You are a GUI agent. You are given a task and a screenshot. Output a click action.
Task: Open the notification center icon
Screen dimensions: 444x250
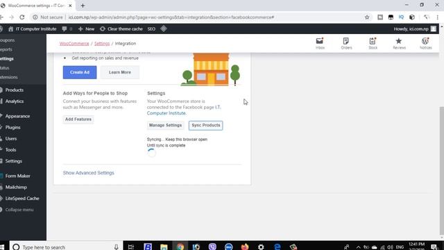[x=434, y=247]
